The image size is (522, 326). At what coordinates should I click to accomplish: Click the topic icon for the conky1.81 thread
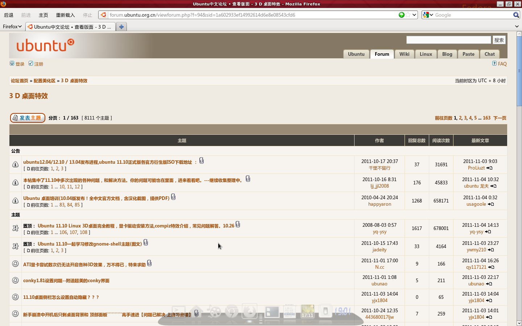pos(15,280)
